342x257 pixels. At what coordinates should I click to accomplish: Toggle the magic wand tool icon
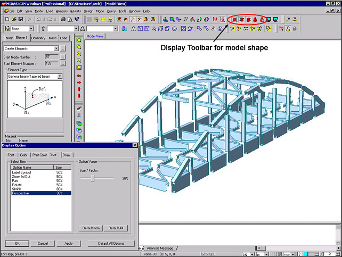(133, 19)
